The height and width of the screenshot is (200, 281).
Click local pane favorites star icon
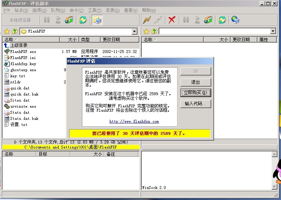tap(7, 31)
